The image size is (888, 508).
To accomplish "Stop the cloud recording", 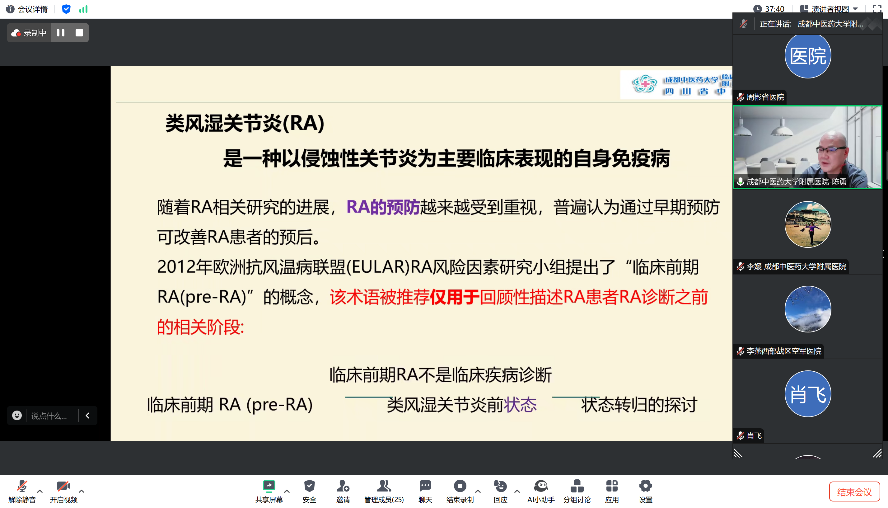I will (x=79, y=32).
